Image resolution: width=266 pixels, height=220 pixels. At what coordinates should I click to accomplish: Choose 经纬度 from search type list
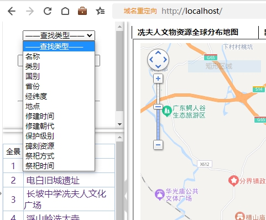point(59,96)
